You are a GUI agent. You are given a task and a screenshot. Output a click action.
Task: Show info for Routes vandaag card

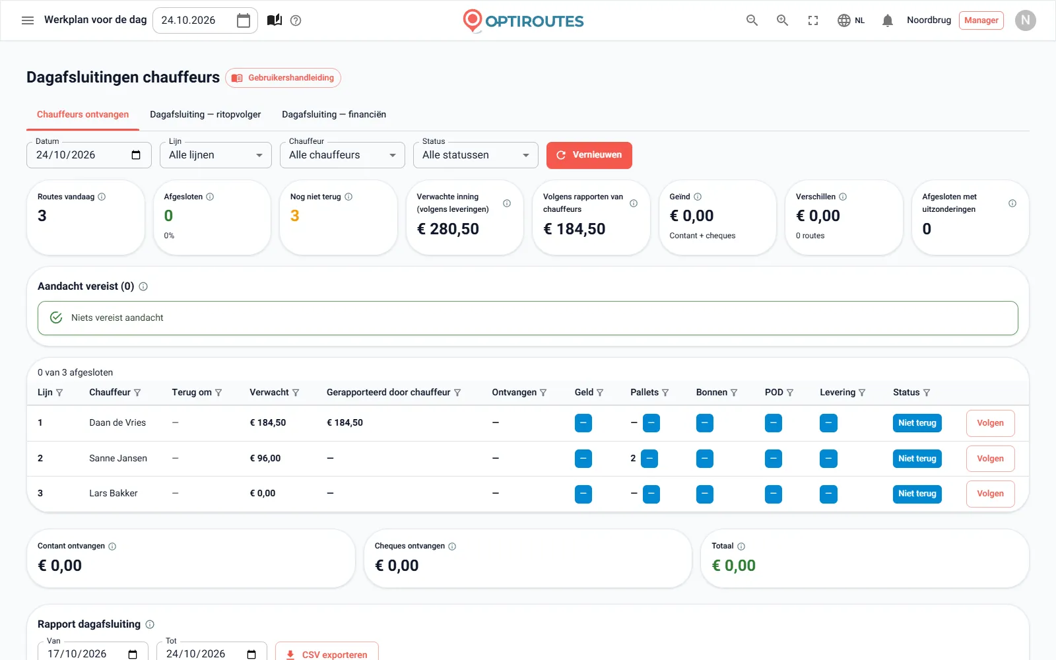102,197
